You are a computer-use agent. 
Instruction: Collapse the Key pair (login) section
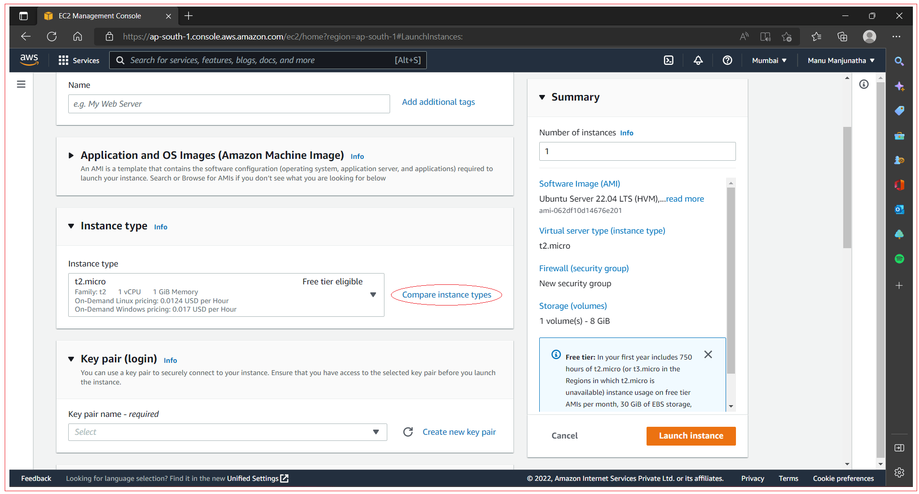point(71,359)
